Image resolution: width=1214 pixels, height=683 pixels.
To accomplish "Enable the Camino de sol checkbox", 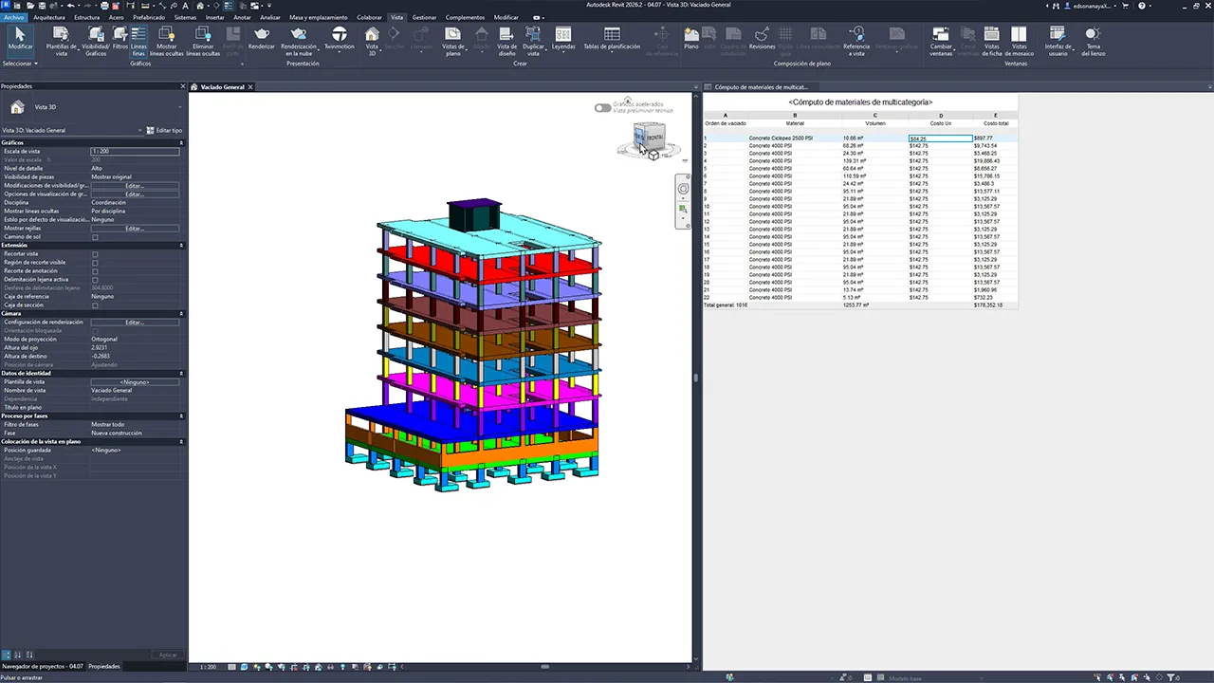I will tap(95, 237).
